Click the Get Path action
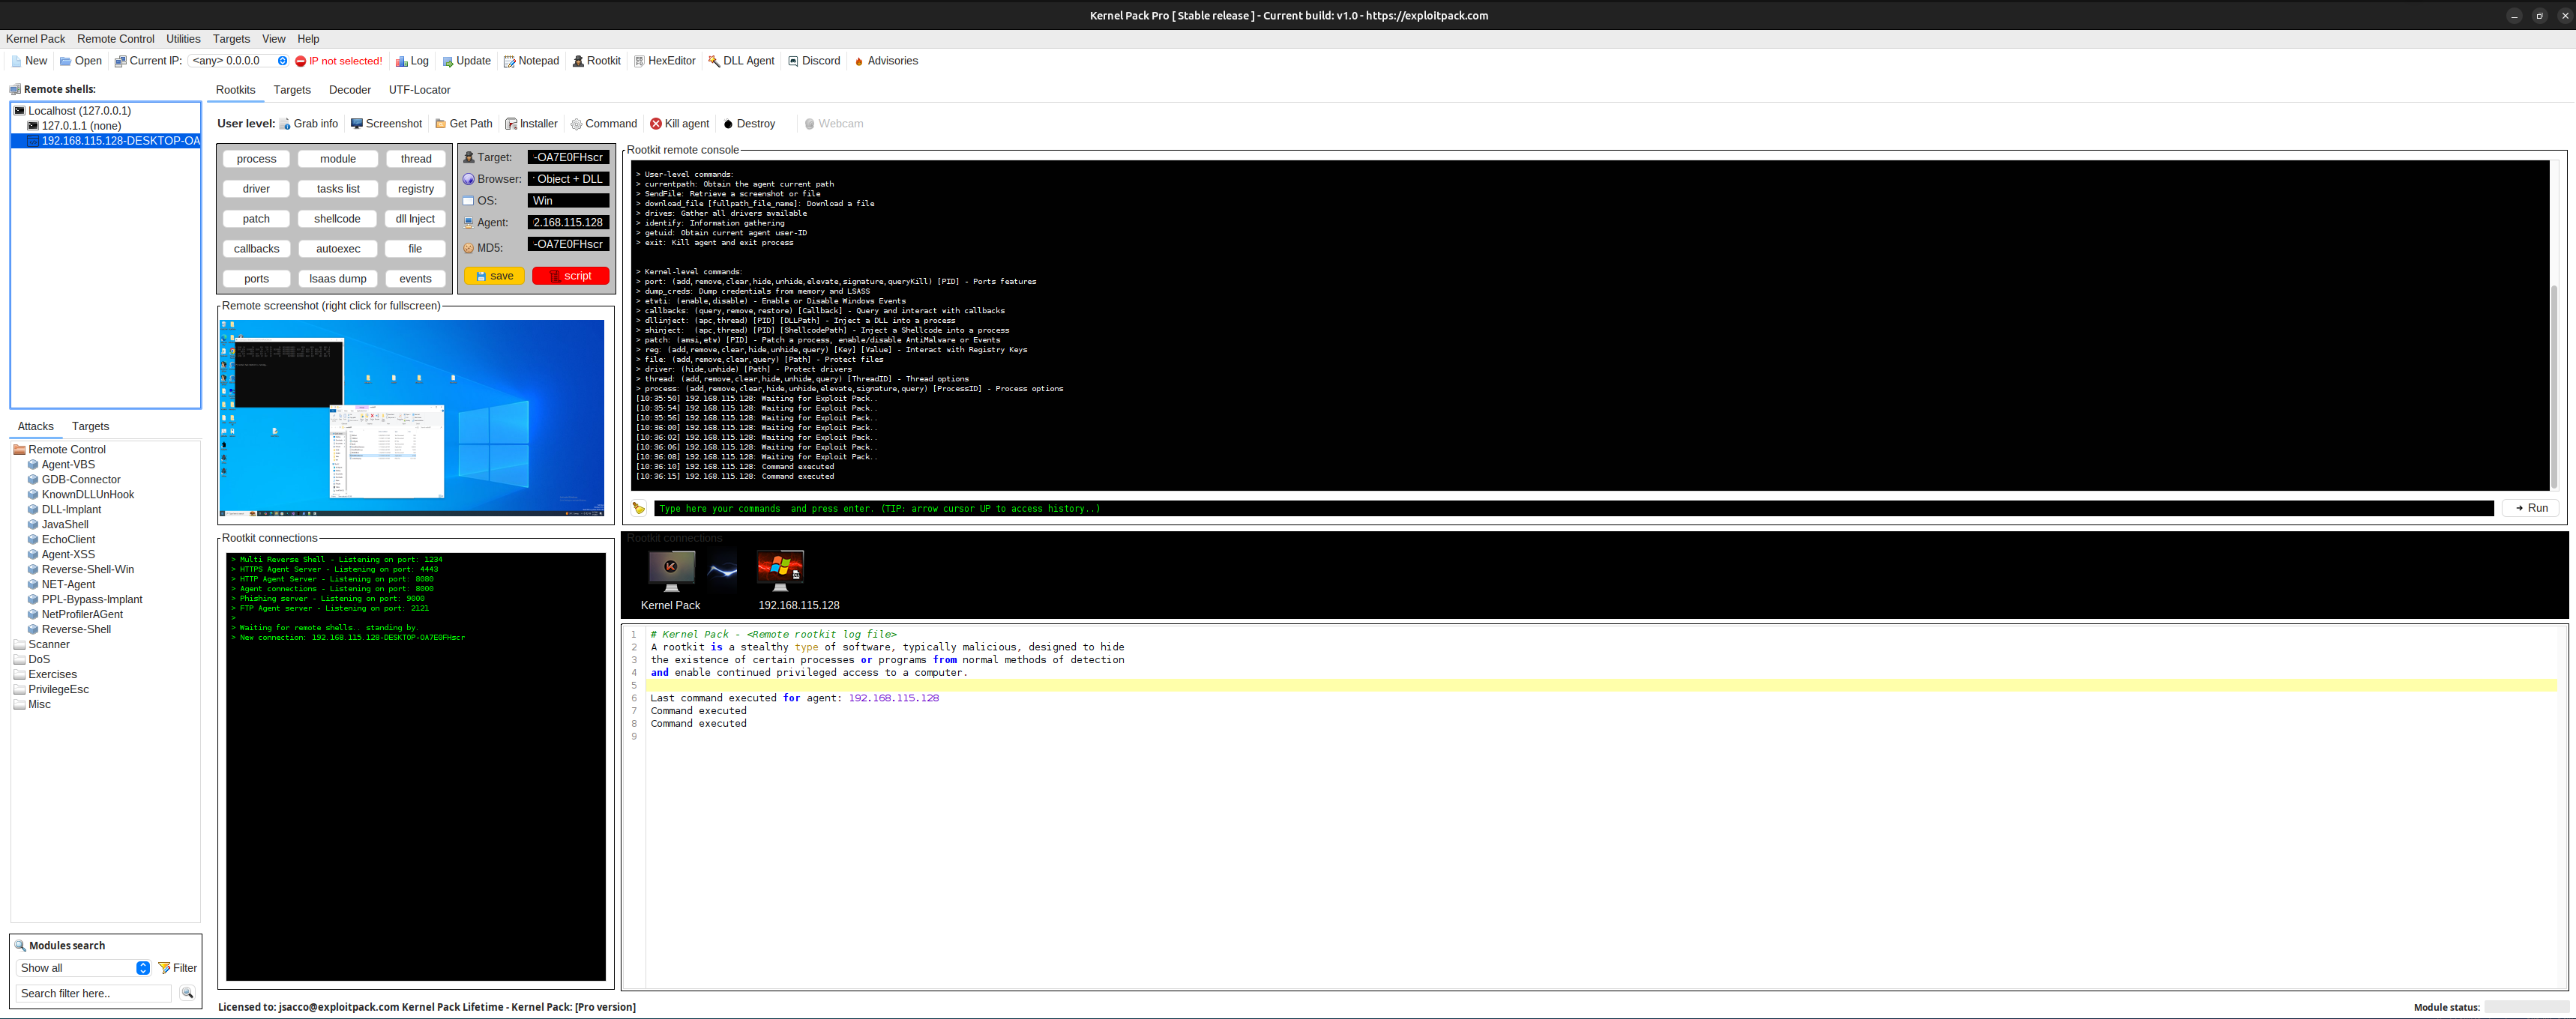Viewport: 2576px width, 1019px height. 463,124
